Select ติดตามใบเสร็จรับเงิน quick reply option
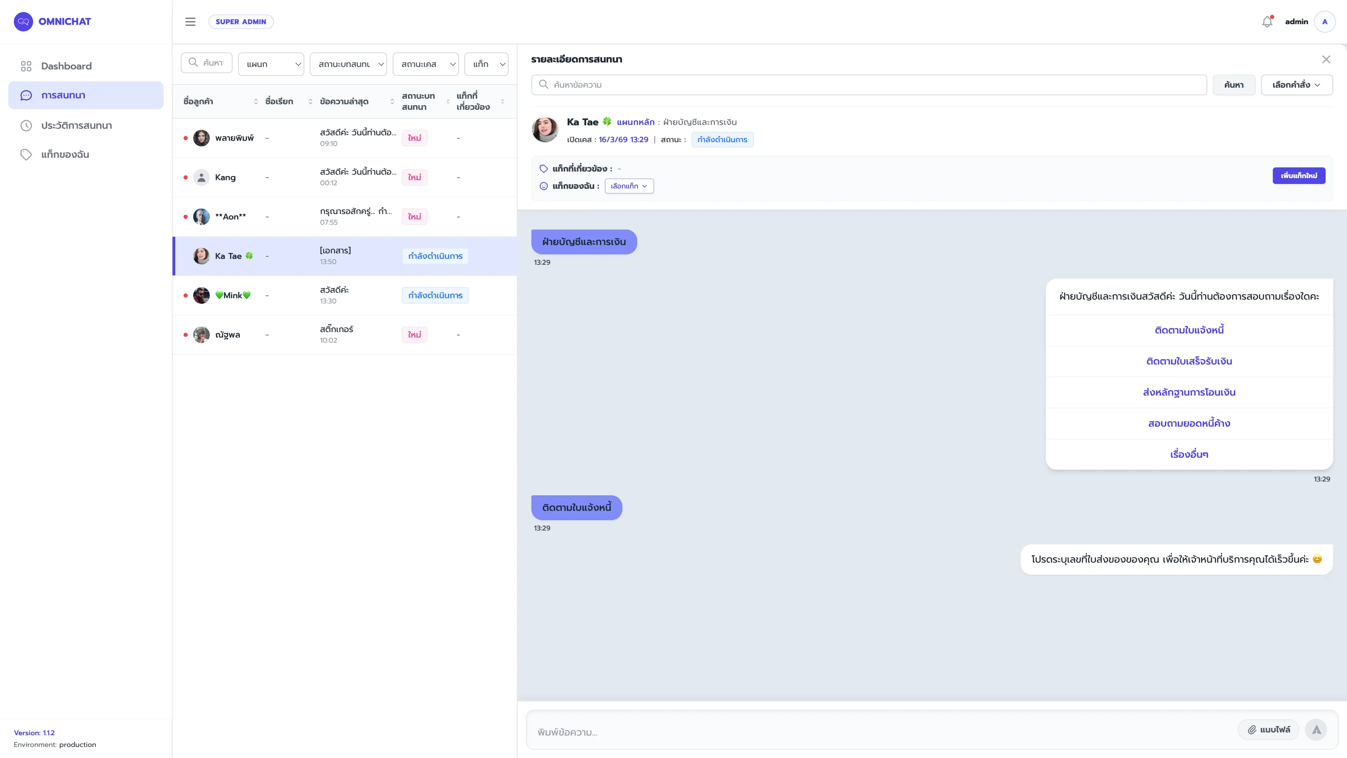 coord(1189,361)
